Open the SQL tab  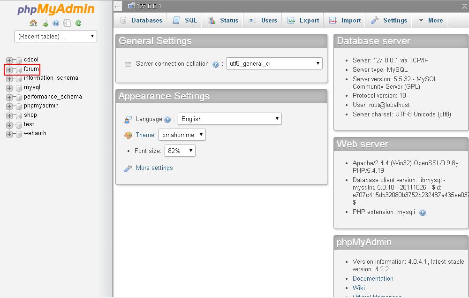tap(185, 20)
